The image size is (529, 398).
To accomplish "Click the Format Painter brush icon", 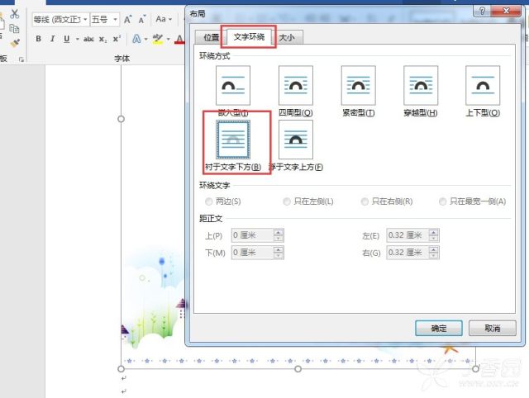I will coord(15,43).
